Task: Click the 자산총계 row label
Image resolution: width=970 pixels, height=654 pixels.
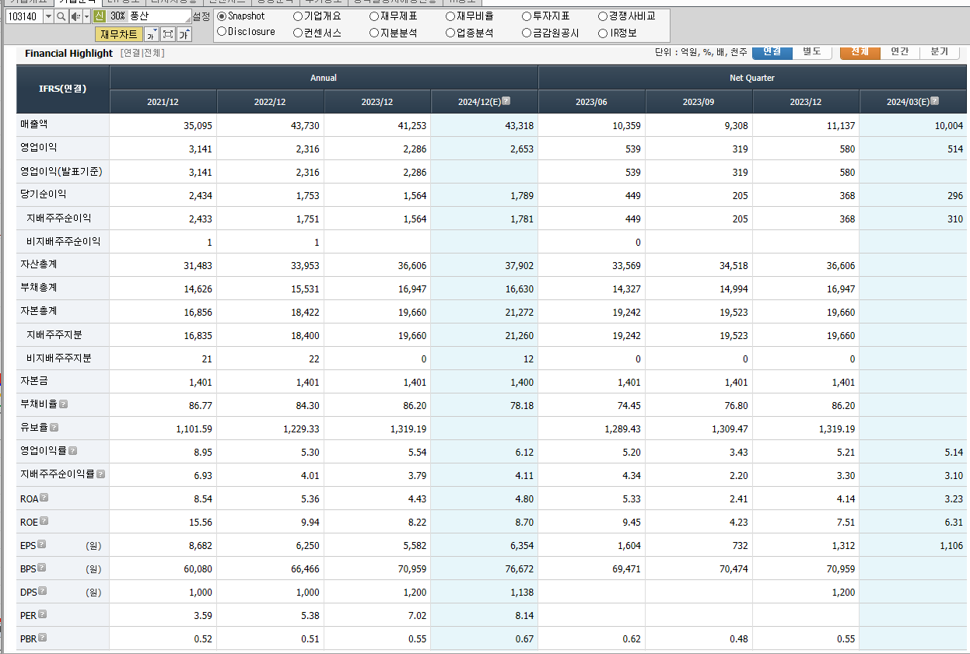Action: point(39,264)
